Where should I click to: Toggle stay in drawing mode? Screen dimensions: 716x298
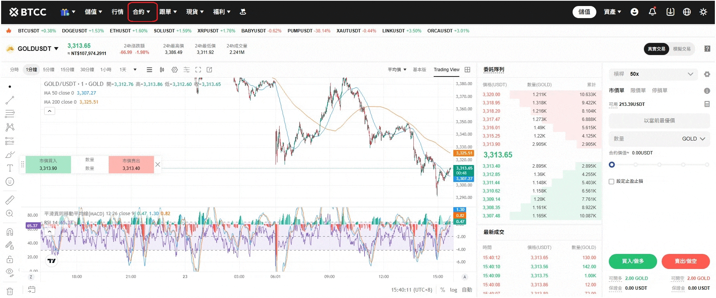pyautogui.click(x=10, y=246)
